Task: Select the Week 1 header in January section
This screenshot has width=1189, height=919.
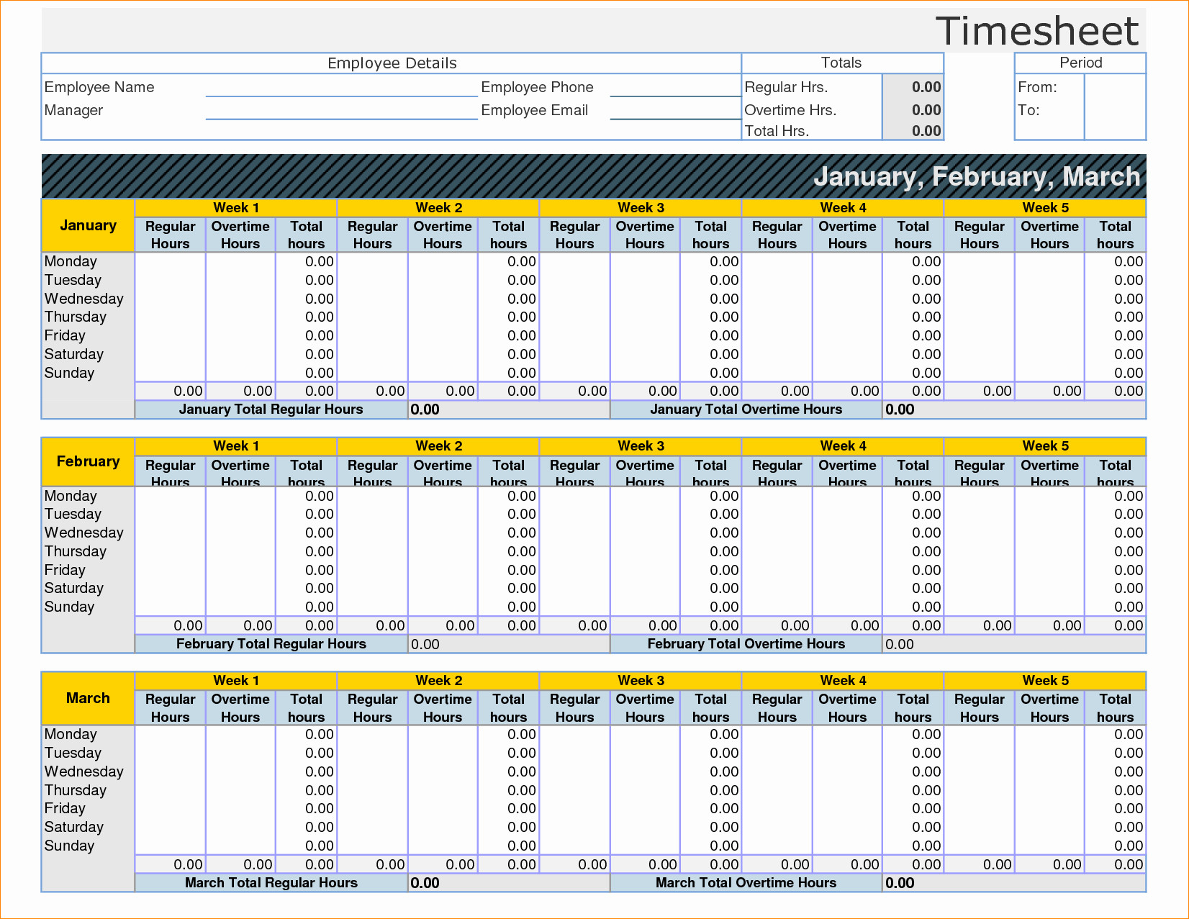Action: point(235,207)
